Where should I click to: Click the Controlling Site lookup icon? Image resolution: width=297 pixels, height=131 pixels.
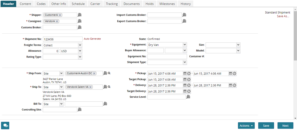tap(79, 110)
